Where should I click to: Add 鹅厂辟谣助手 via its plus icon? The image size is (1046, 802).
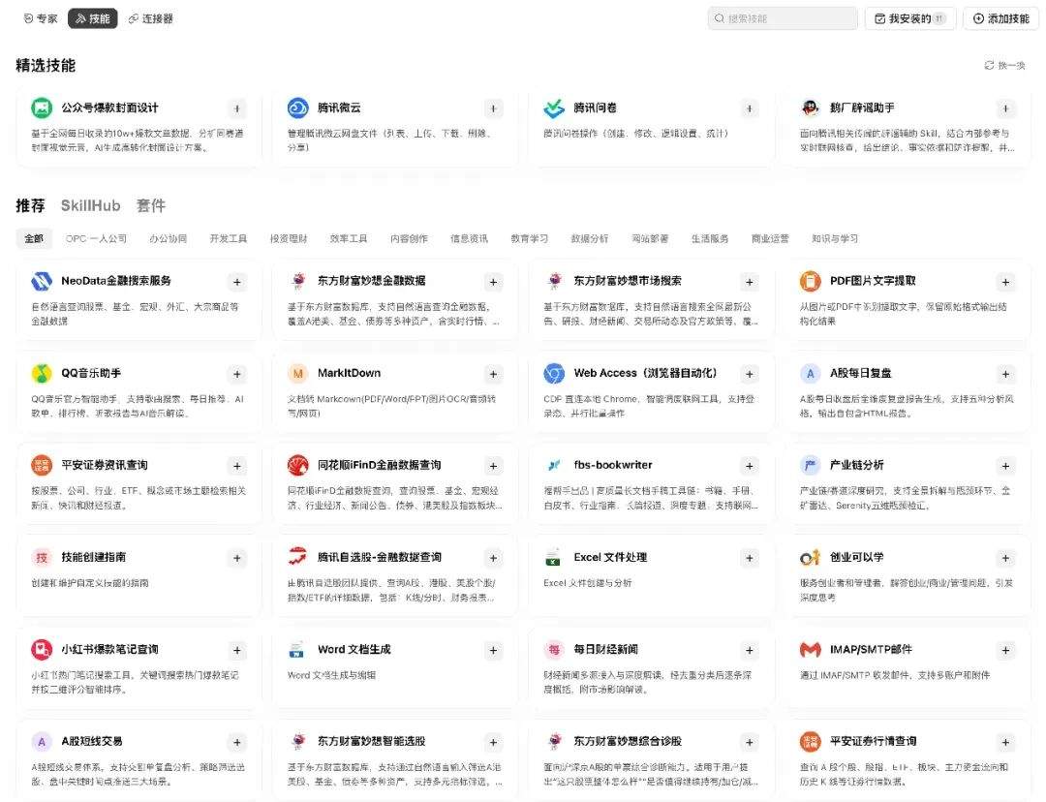click(x=1005, y=108)
